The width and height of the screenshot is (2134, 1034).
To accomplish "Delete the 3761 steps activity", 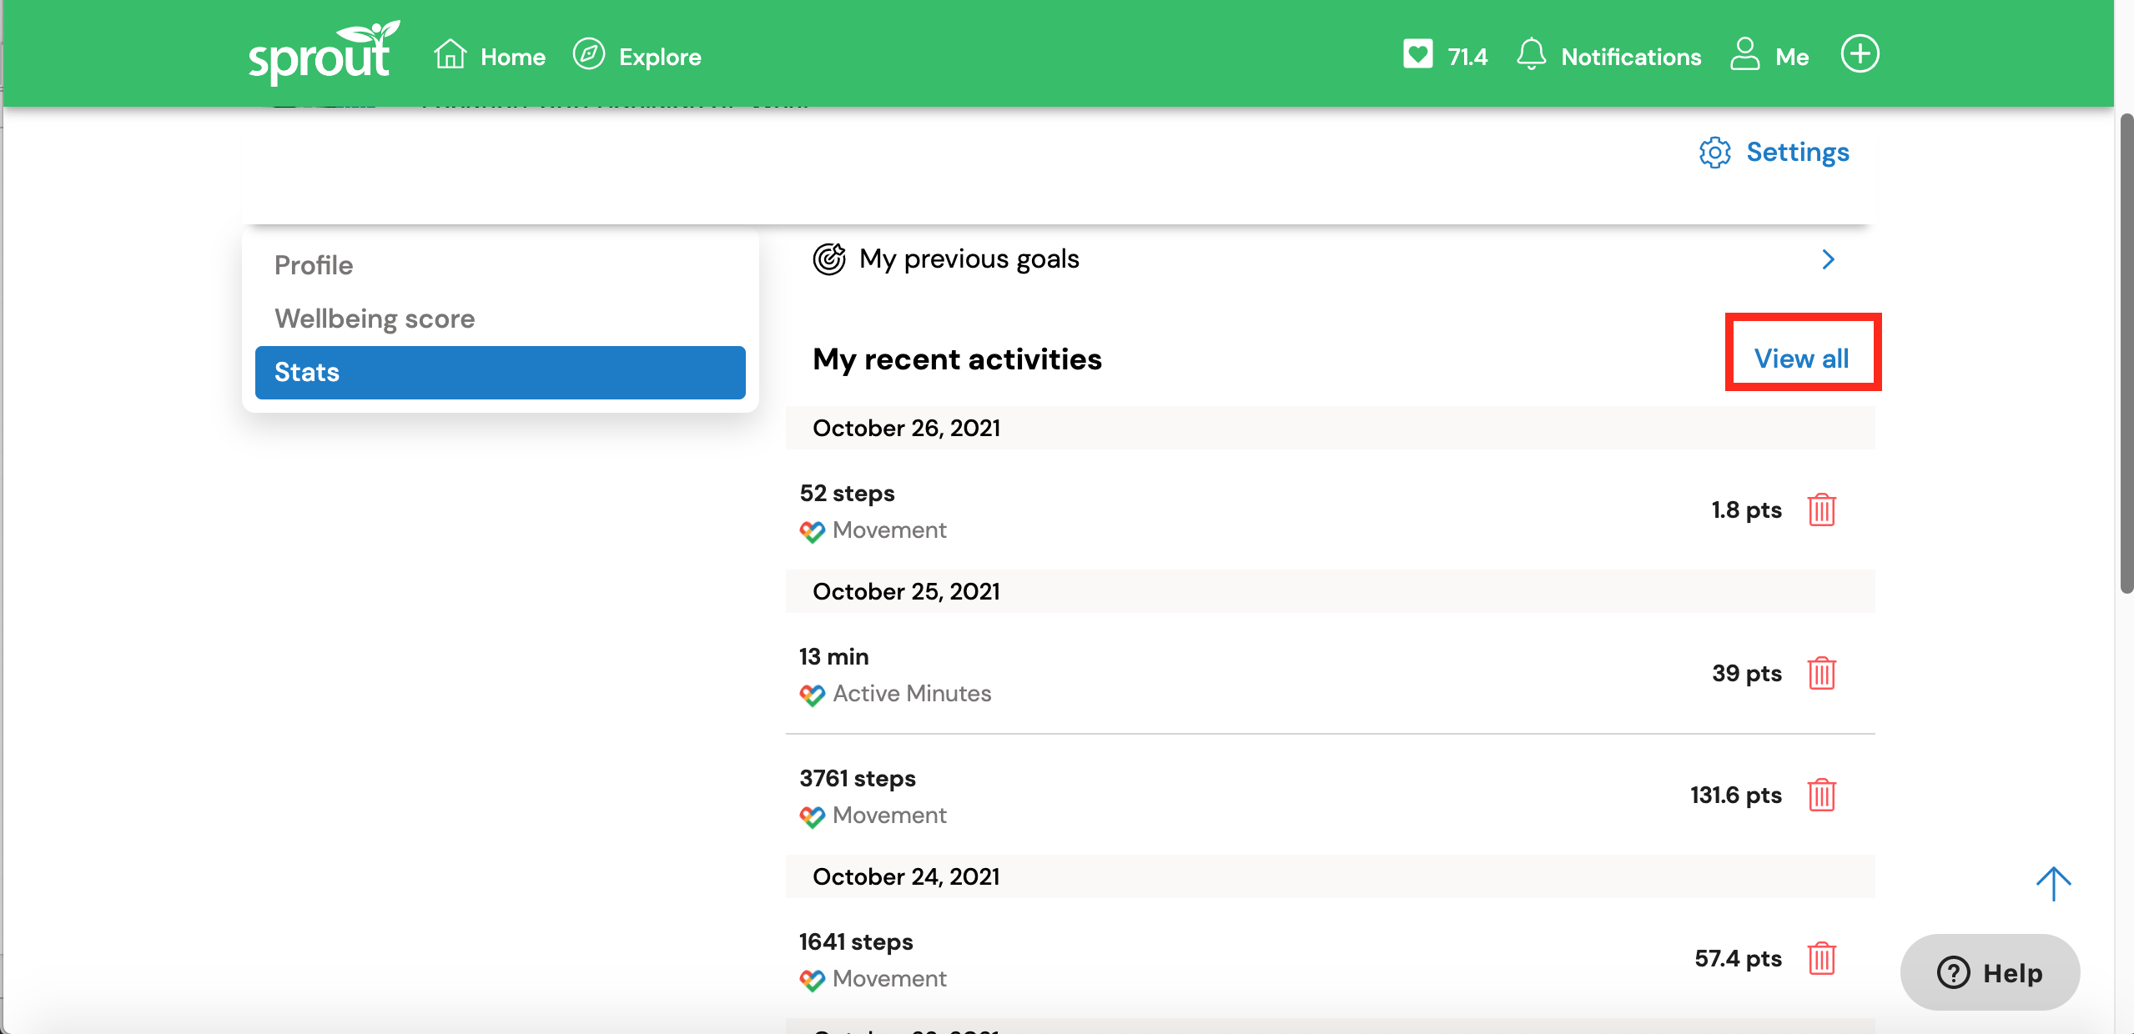I will pos(1821,795).
